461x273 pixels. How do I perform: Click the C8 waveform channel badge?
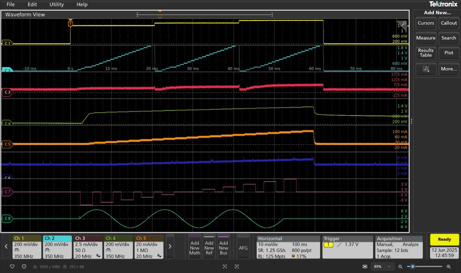click(x=7, y=219)
